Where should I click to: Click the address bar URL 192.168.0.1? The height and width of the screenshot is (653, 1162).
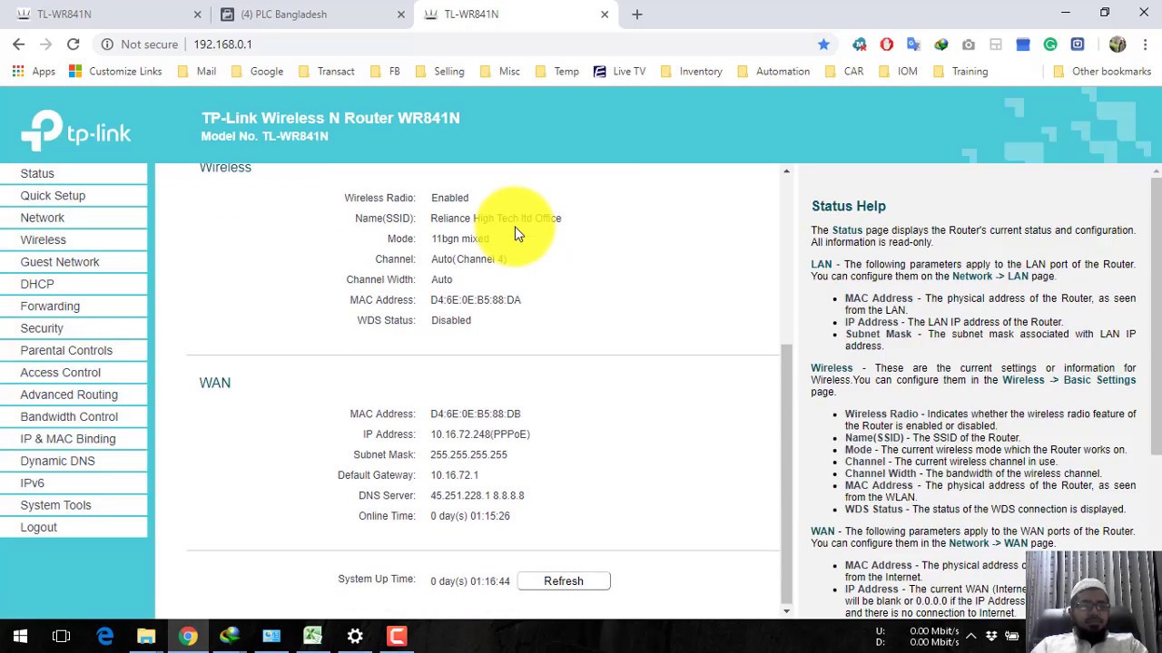[x=222, y=44]
